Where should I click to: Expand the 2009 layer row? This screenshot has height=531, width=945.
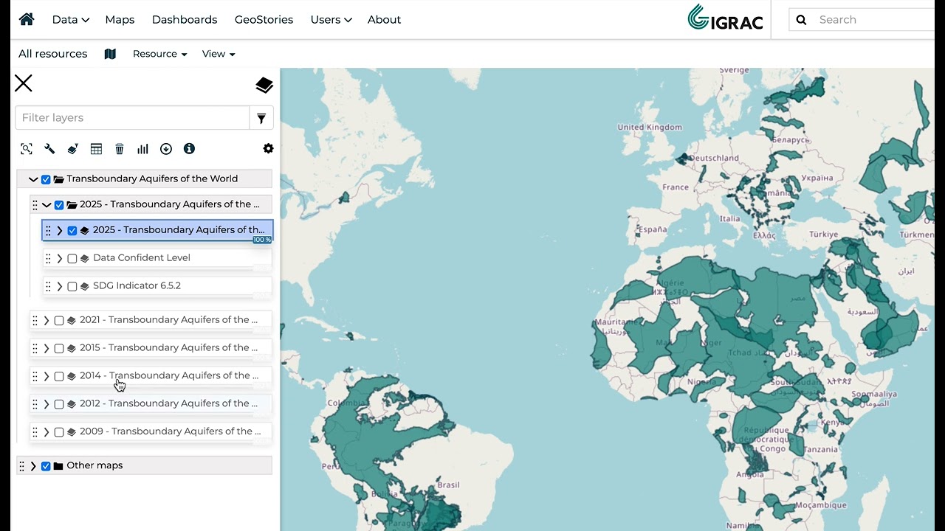tap(47, 432)
